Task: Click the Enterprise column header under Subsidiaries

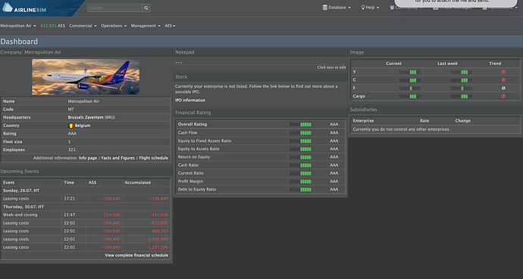Action: (x=363, y=121)
